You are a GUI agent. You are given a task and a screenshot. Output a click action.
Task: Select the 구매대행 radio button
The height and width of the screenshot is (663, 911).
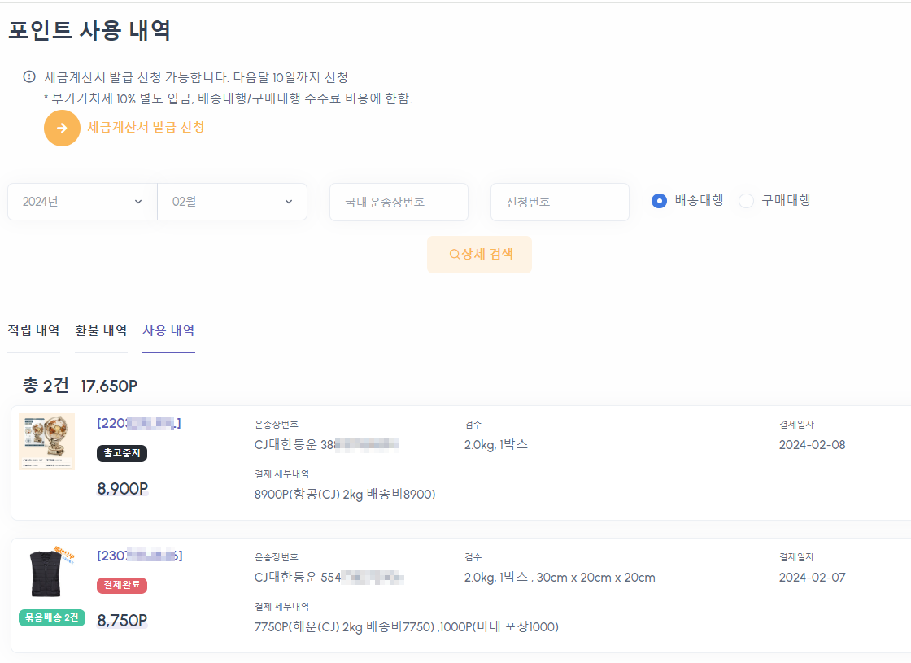[x=746, y=201]
